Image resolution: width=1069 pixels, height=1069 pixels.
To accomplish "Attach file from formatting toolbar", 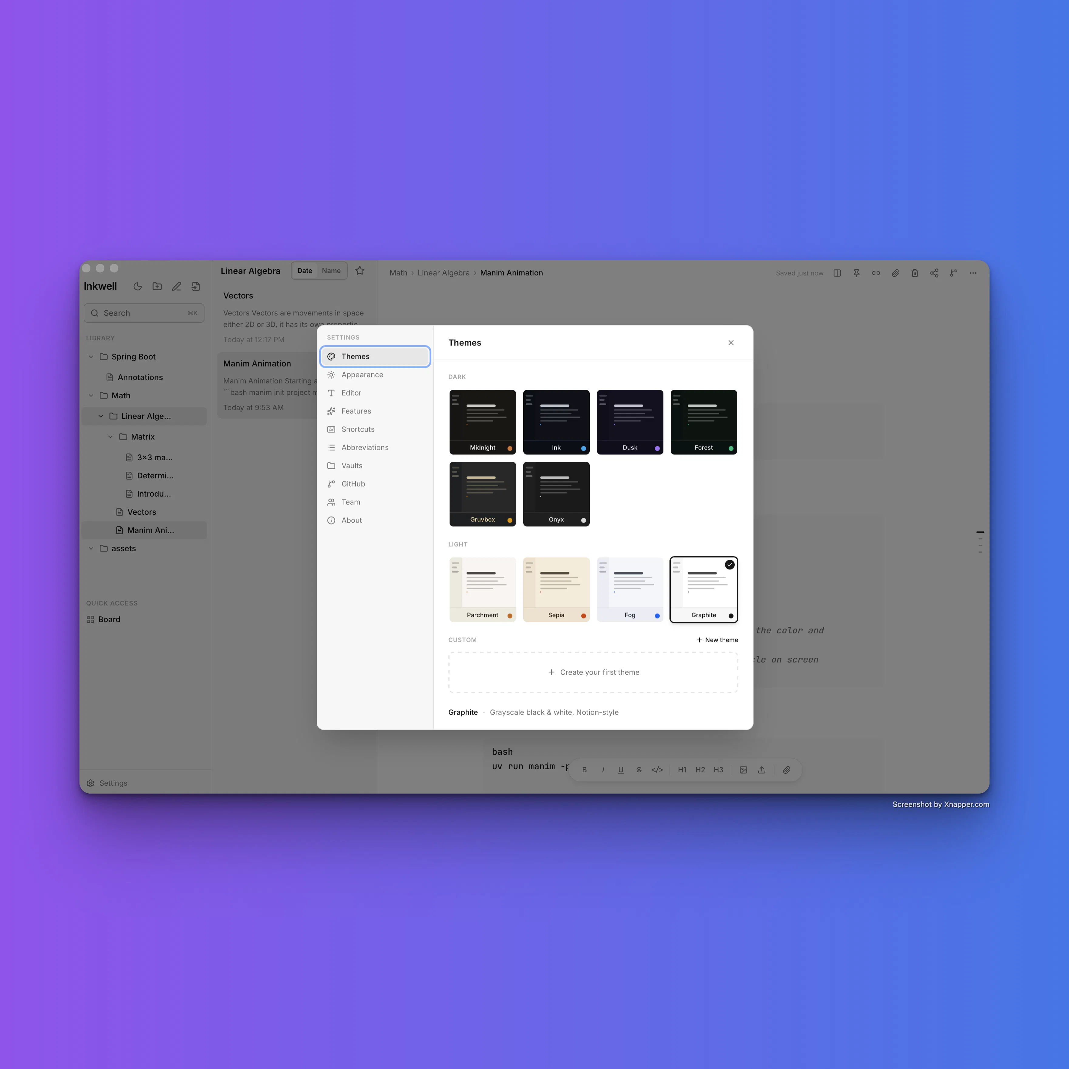I will [x=786, y=770].
